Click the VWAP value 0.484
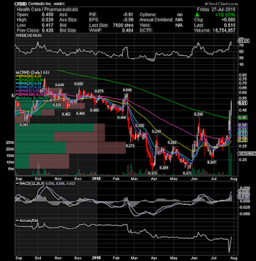The width and height of the screenshot is (256, 261). (x=128, y=31)
